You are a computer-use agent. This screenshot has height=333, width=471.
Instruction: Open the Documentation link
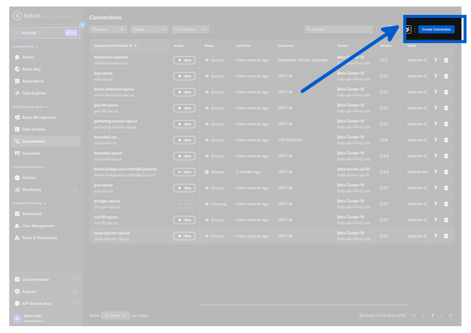(36, 279)
